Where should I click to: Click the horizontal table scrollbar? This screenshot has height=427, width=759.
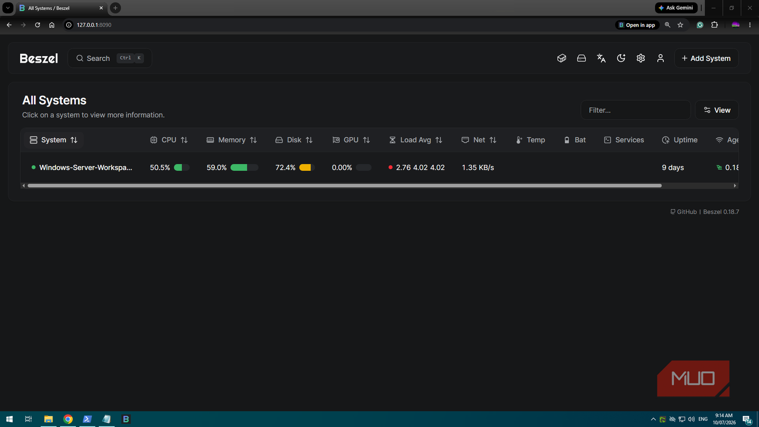tap(345, 185)
